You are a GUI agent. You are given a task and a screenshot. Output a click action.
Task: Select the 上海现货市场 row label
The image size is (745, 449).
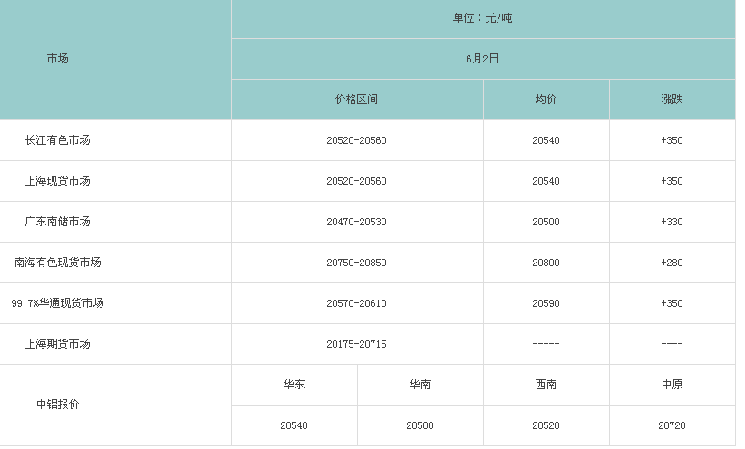pyautogui.click(x=57, y=181)
